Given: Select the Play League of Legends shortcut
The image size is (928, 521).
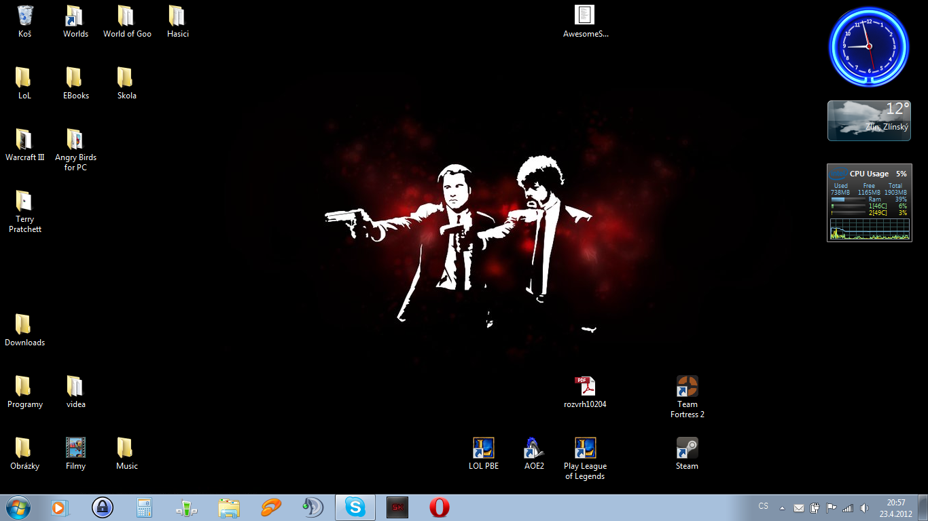Looking at the screenshot, I should 585,459.
